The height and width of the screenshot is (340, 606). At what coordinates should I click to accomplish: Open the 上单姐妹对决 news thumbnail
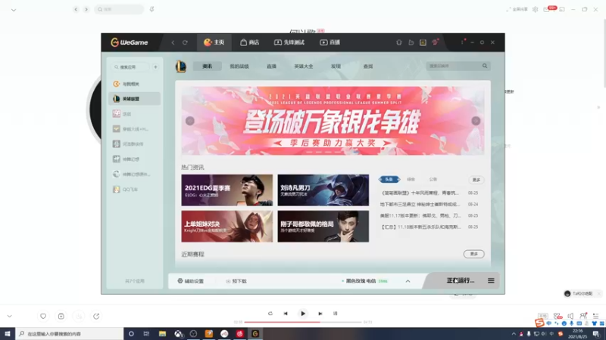(226, 226)
